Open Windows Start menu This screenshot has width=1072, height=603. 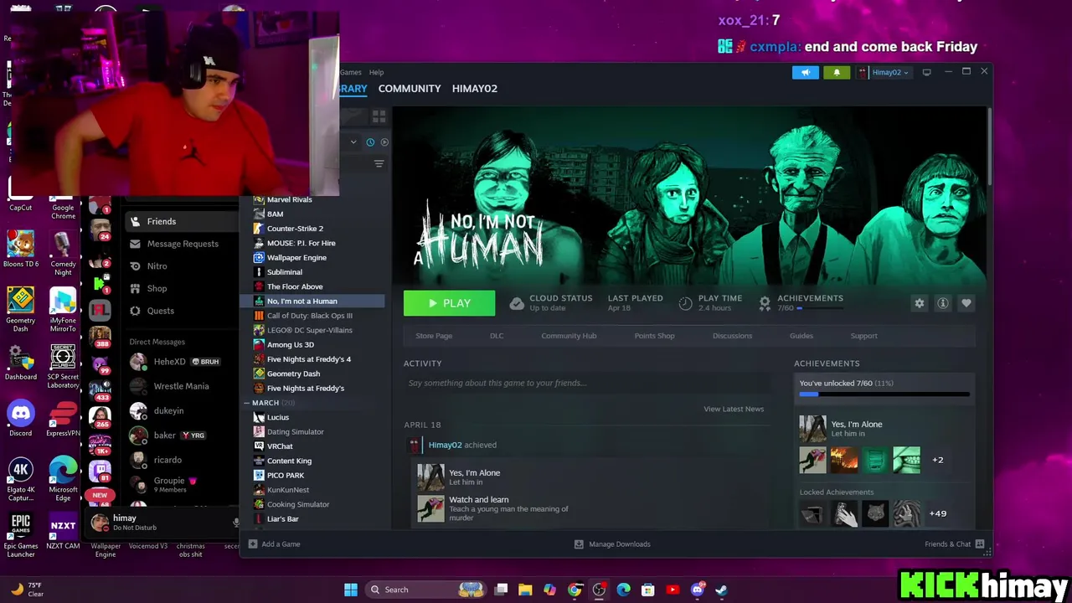point(351,590)
